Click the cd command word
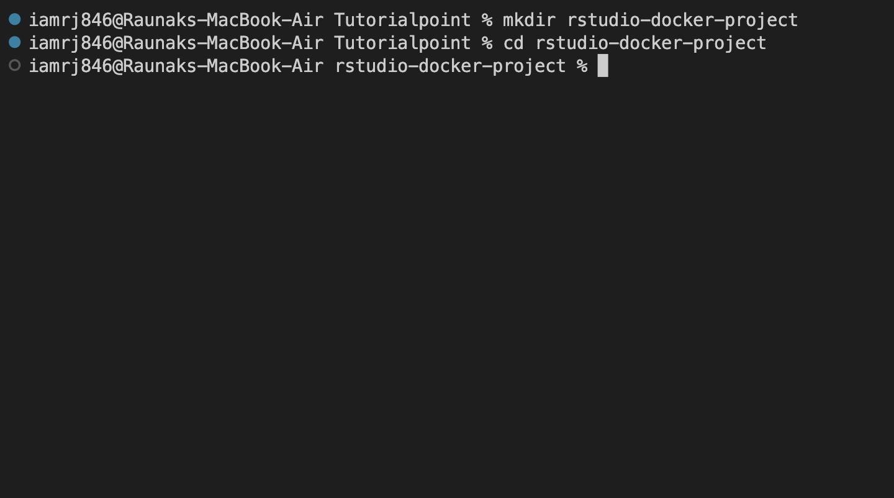Screen dimensions: 894x498 click(513, 43)
